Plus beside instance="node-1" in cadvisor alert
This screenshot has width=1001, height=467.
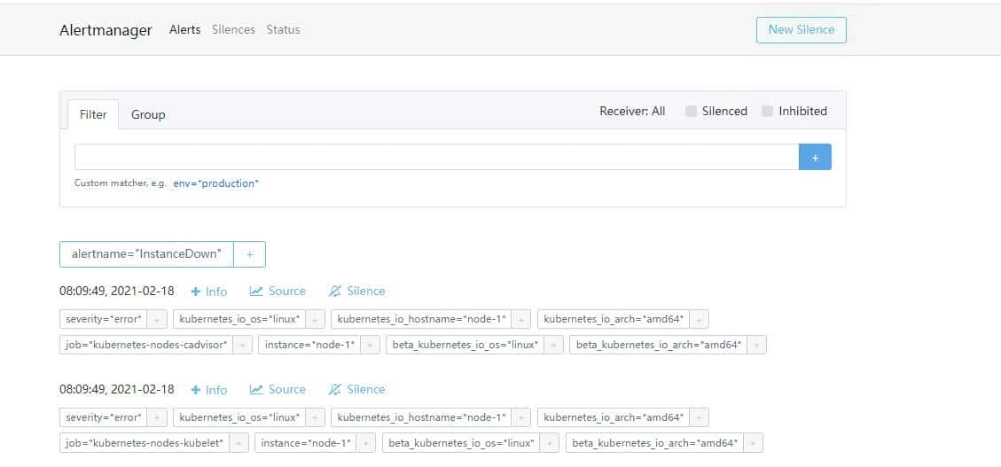(371, 345)
